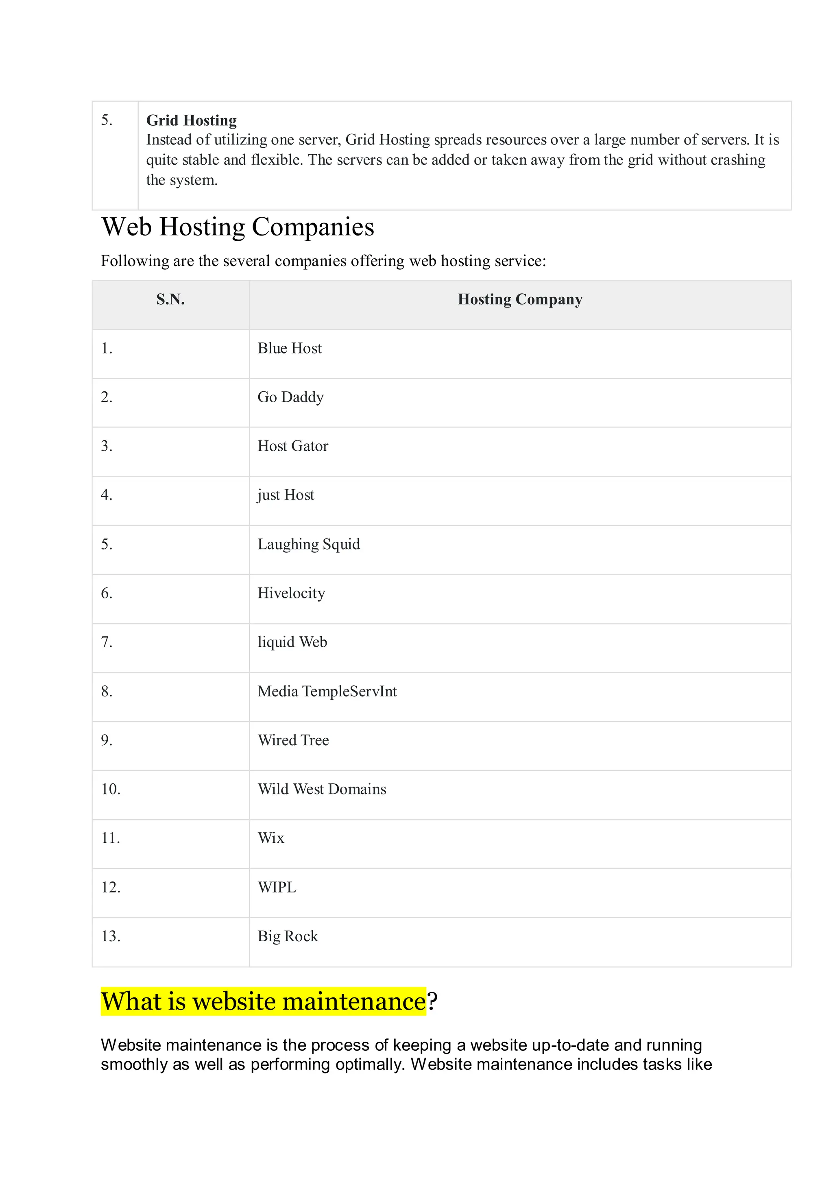Click the 'What is website maintenance' highlighted heading
Screen dimensions: 833x1178
263,1001
